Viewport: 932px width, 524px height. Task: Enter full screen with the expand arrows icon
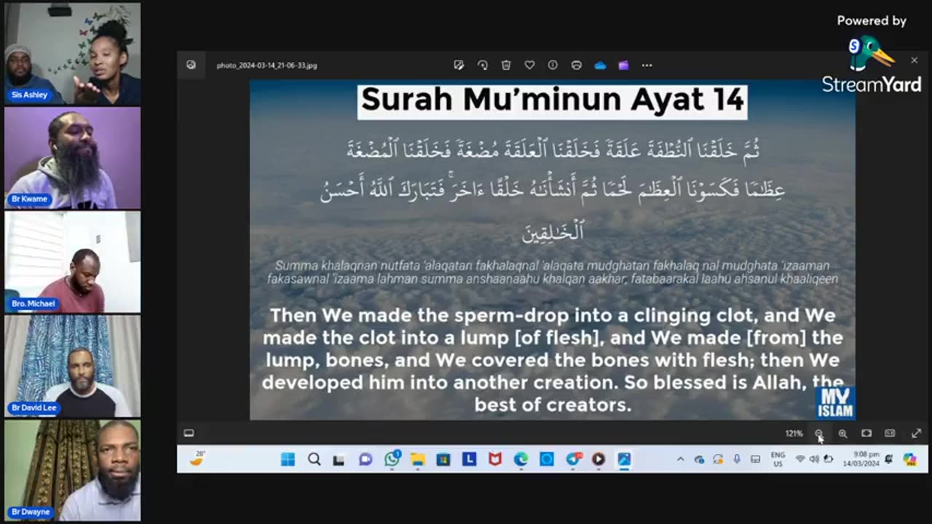pos(916,433)
